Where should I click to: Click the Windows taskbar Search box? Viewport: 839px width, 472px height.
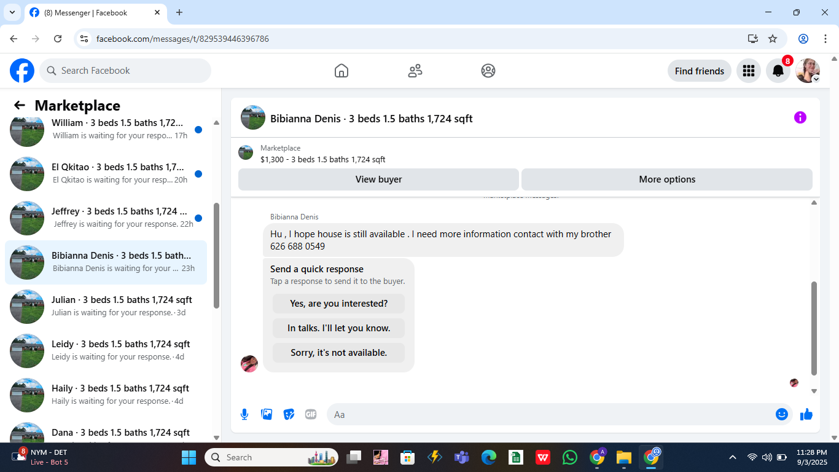pyautogui.click(x=271, y=457)
